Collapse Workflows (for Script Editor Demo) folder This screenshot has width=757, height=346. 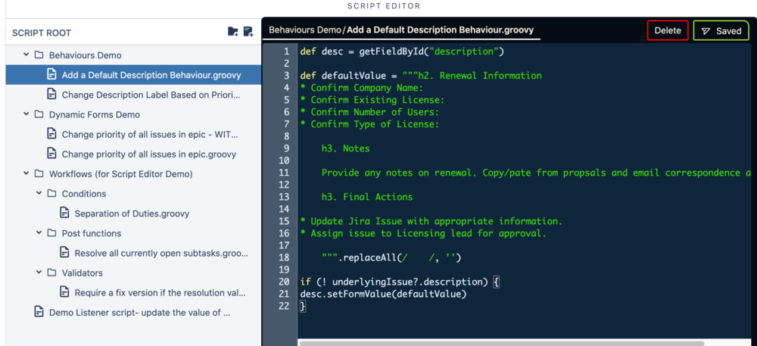point(26,173)
